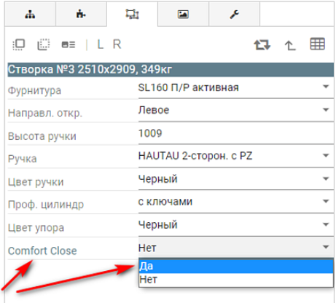The width and height of the screenshot is (336, 303).
Task: Collapse the Comfort Close dropdown
Action: point(236,248)
